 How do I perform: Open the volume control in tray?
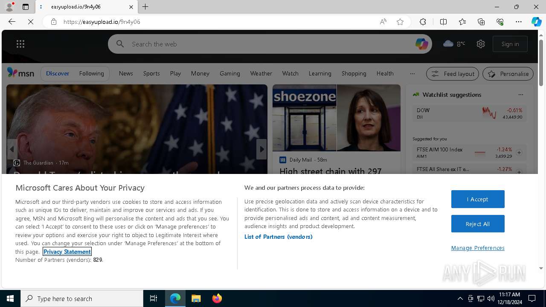pos(491,298)
